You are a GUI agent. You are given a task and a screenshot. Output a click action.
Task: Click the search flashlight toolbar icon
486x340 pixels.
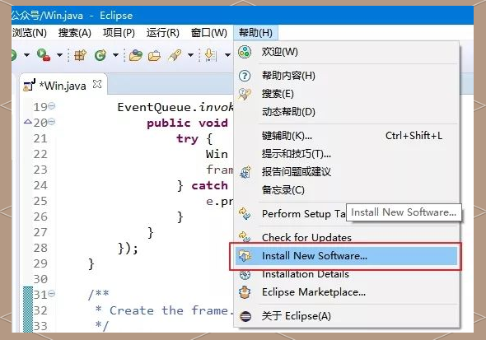[175, 55]
